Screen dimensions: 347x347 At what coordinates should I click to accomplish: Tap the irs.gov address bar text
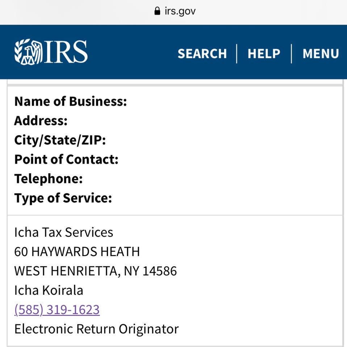point(180,11)
